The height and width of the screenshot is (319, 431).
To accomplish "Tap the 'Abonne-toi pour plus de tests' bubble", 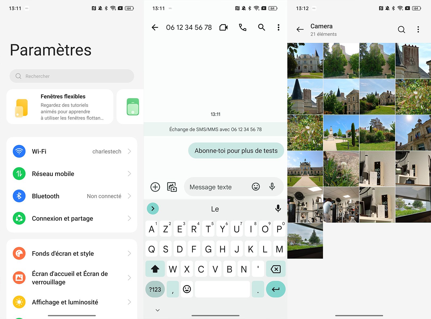I will (236, 151).
